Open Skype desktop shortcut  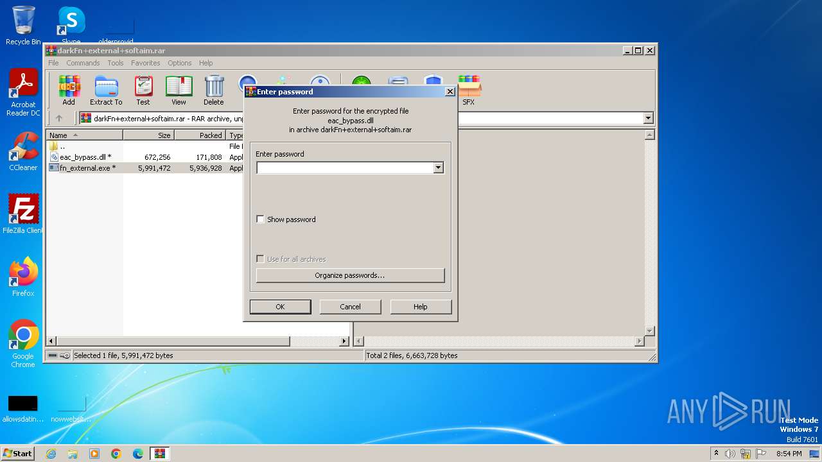click(x=71, y=26)
